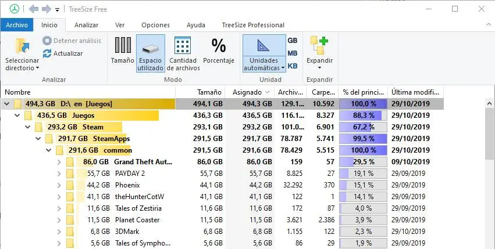The width and height of the screenshot is (495, 249).
Task: Toggle KB unit display
Action: pyautogui.click(x=293, y=66)
